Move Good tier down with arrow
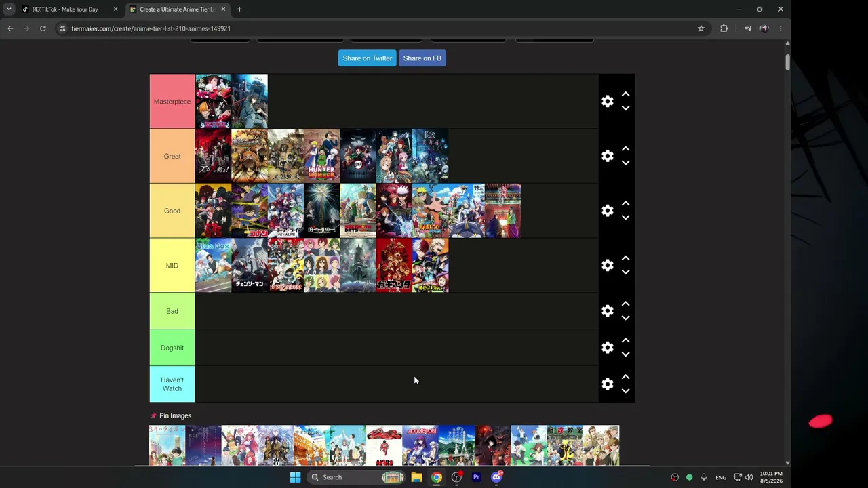 point(626,218)
